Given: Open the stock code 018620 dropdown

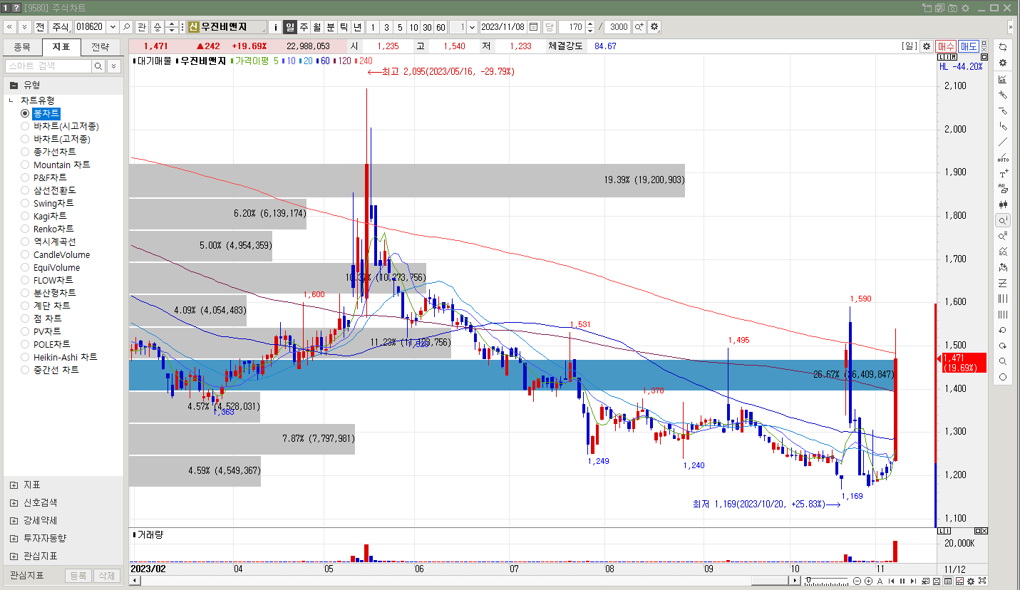Looking at the screenshot, I should 113,27.
